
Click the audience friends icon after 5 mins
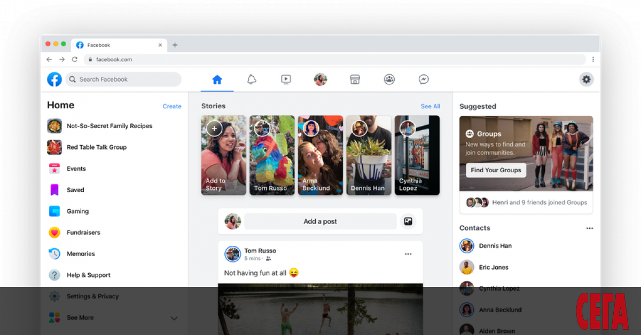coord(268,259)
